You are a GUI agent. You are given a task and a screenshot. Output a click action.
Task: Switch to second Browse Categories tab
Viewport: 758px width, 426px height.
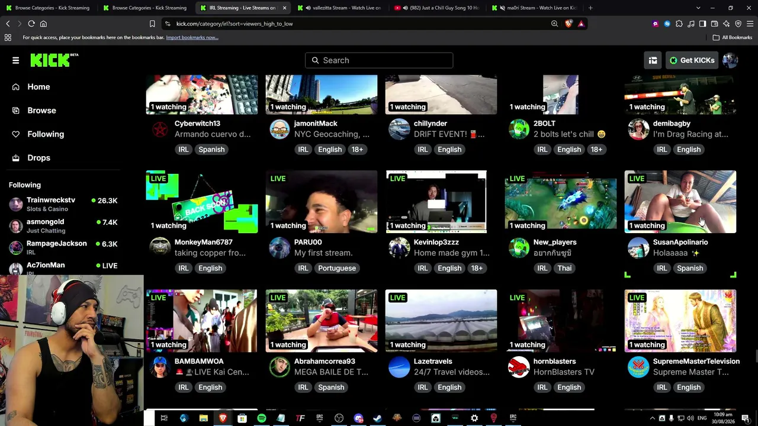click(144, 8)
